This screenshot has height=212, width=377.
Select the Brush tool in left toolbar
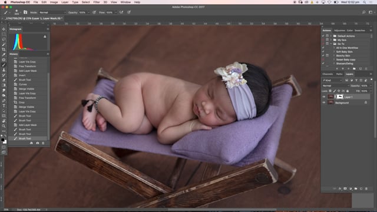point(4,65)
